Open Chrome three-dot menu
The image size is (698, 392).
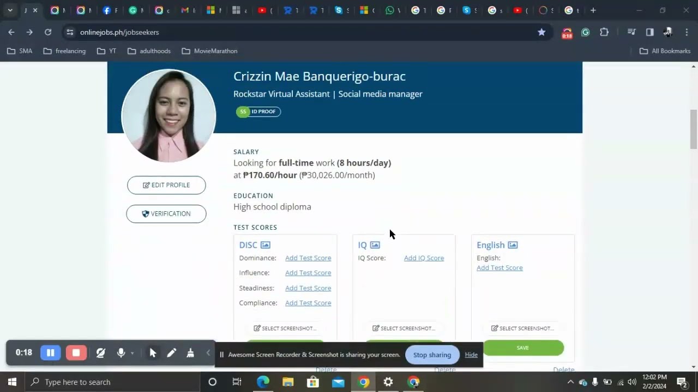click(x=687, y=32)
